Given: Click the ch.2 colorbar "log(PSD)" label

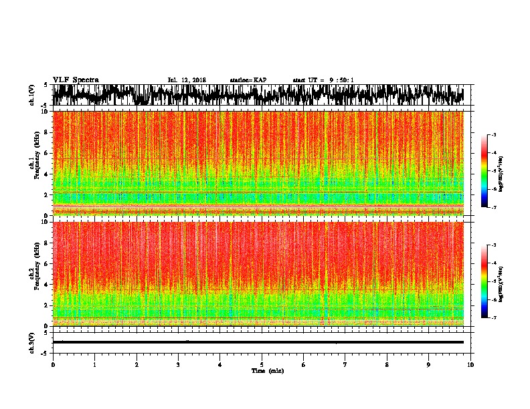Looking at the screenshot, I should [501, 284].
